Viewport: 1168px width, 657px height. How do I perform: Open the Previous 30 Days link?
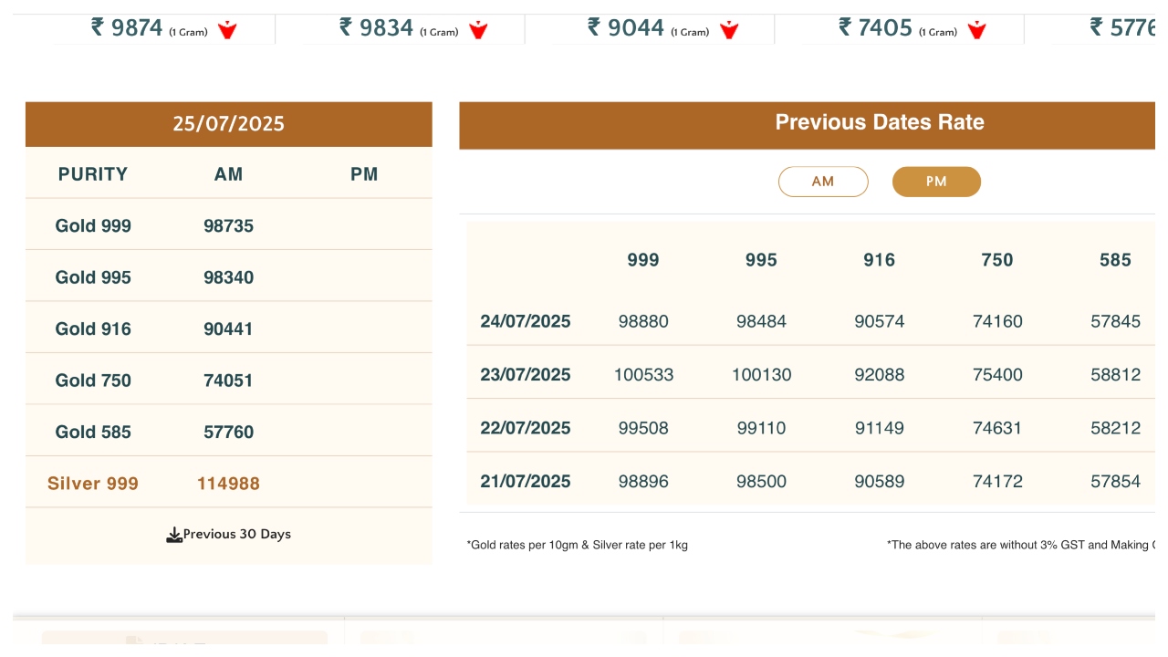pyautogui.click(x=236, y=535)
